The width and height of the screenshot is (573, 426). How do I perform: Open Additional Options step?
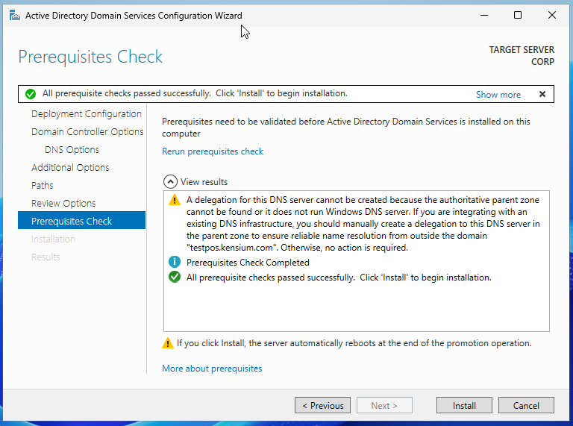click(x=70, y=167)
